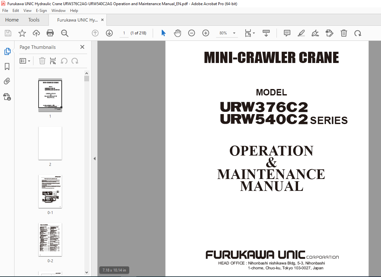Click the '(1 of 218)' page count text
Screen dimensions: 381x277
pyautogui.click(x=139, y=33)
